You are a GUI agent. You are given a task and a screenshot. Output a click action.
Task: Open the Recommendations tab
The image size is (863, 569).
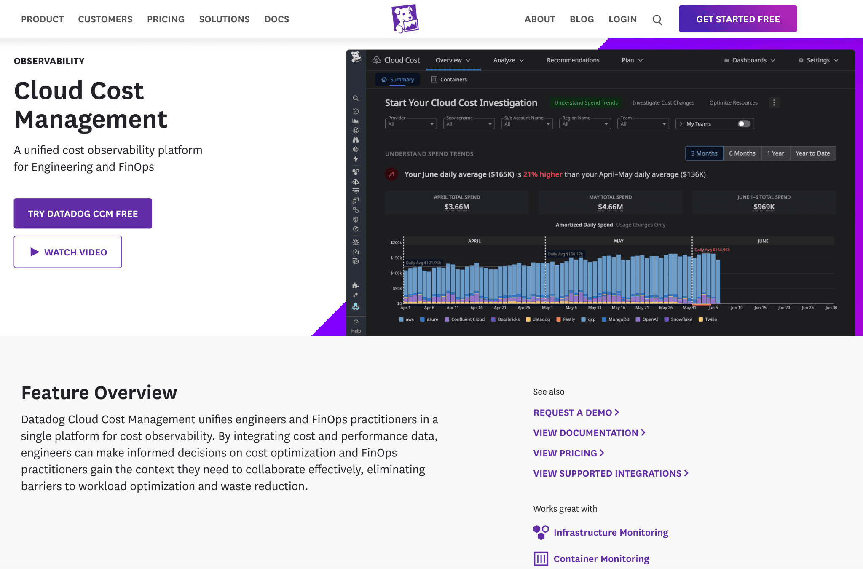pyautogui.click(x=573, y=60)
